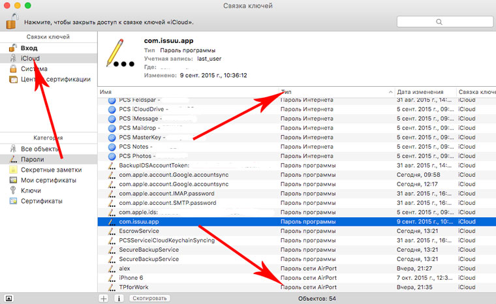This screenshot has height=304, width=496.
Task: Click the @ icon of PCS Notes
Action: point(112,147)
